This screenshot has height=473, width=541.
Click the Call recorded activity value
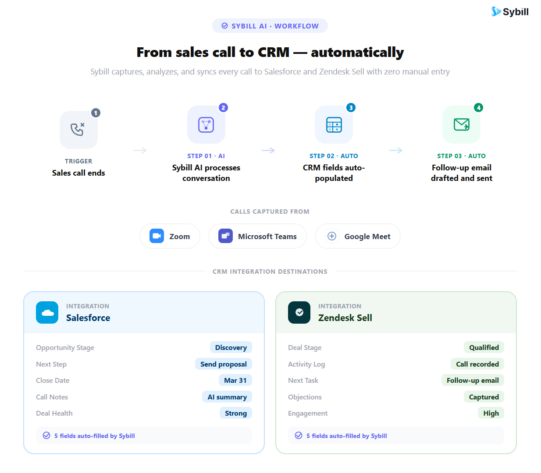pos(477,364)
